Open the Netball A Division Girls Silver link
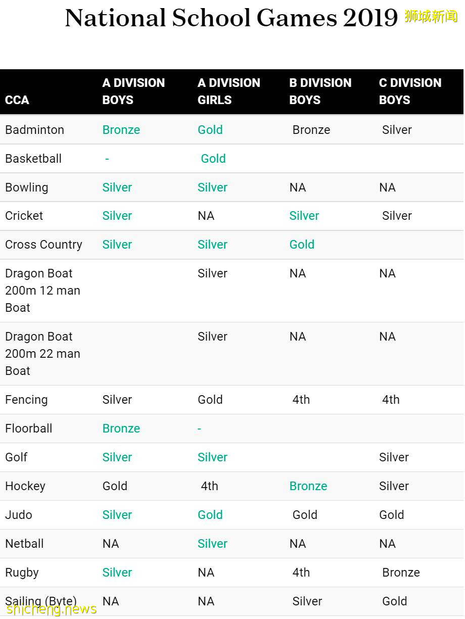This screenshot has width=465, height=619. click(212, 544)
